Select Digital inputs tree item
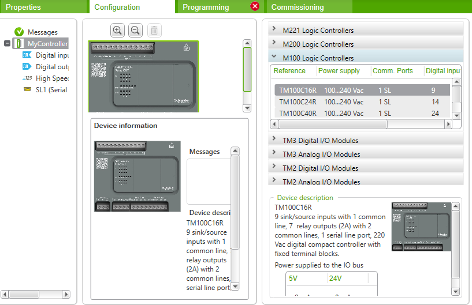Viewport: 472px width, 305px height. point(52,55)
